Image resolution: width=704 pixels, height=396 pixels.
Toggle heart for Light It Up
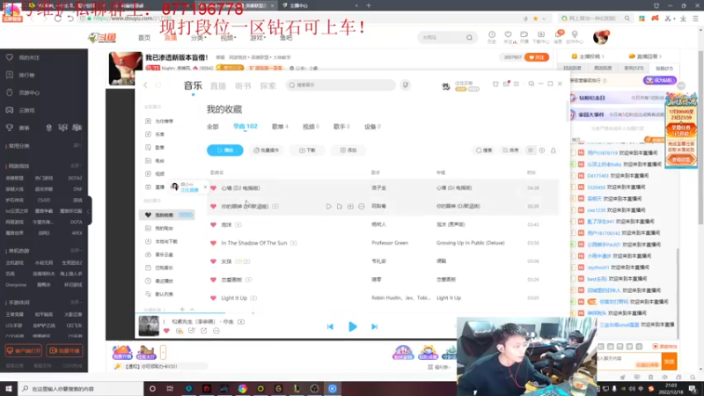tap(213, 298)
